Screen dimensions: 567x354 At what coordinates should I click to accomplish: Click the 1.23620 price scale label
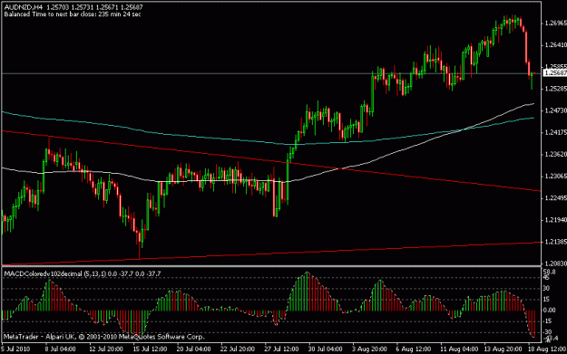[x=555, y=155]
